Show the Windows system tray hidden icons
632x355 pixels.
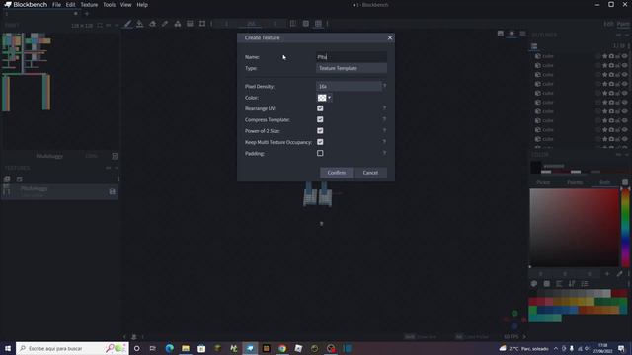(x=556, y=348)
